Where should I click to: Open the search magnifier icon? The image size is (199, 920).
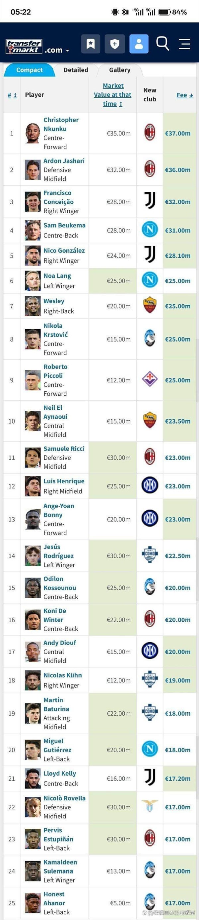coord(163,44)
